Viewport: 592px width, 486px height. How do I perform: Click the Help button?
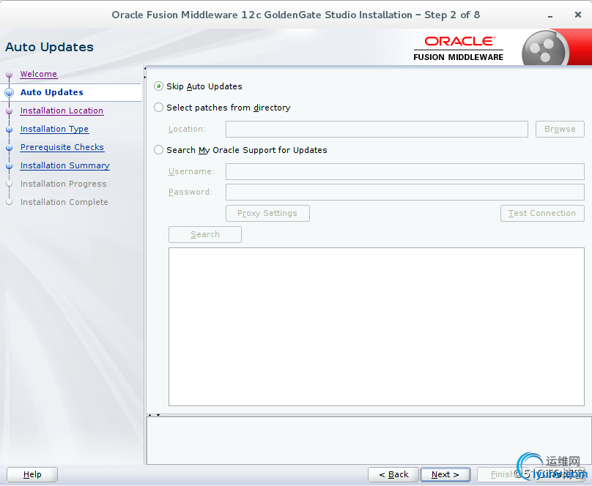click(x=32, y=474)
